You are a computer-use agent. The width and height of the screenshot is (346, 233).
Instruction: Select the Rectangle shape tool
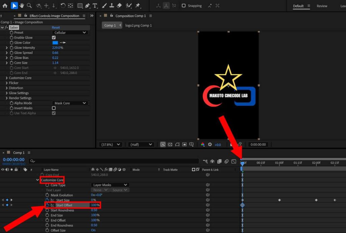pyautogui.click(x=80, y=6)
